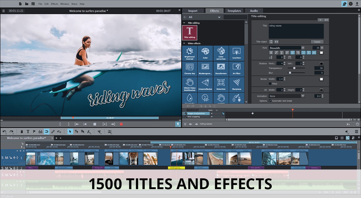Open the Share menu

pyautogui.click(x=74, y=4)
